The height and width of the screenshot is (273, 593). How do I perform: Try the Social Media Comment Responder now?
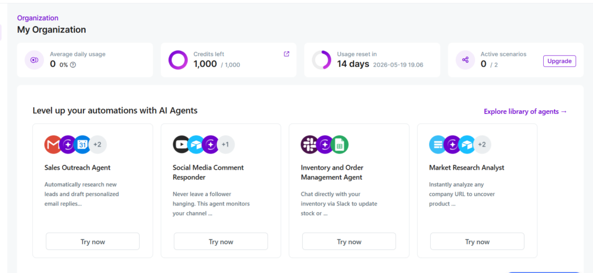(x=221, y=241)
